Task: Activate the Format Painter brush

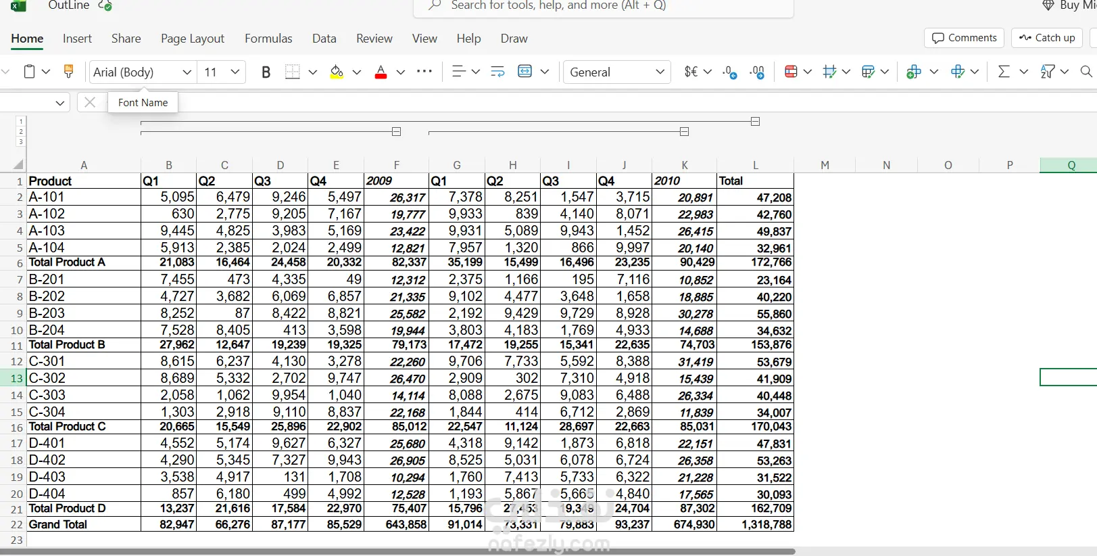Action: 68,72
